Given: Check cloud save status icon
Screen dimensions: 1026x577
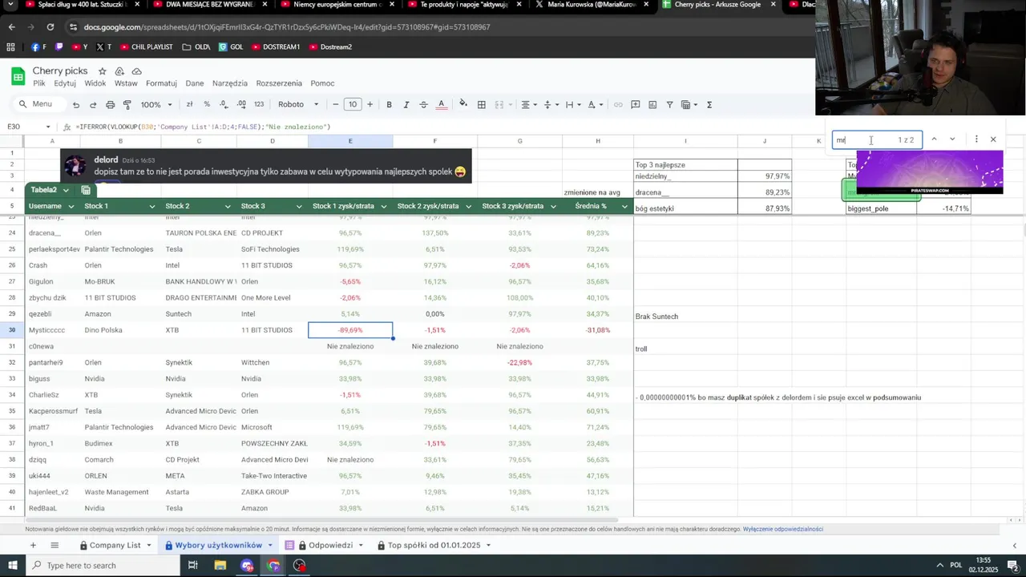Looking at the screenshot, I should point(136,71).
